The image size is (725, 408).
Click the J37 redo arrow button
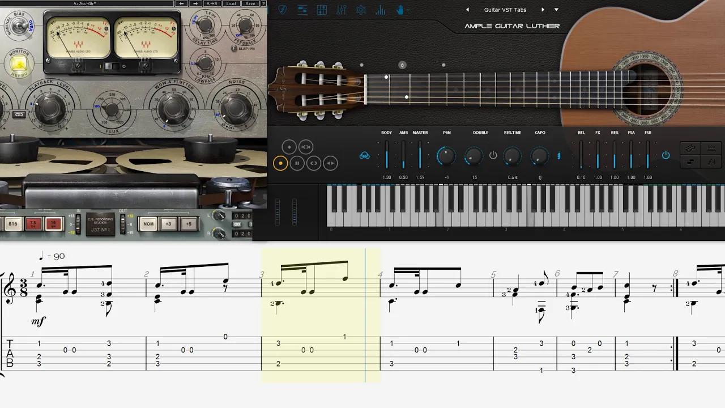[x=196, y=3]
